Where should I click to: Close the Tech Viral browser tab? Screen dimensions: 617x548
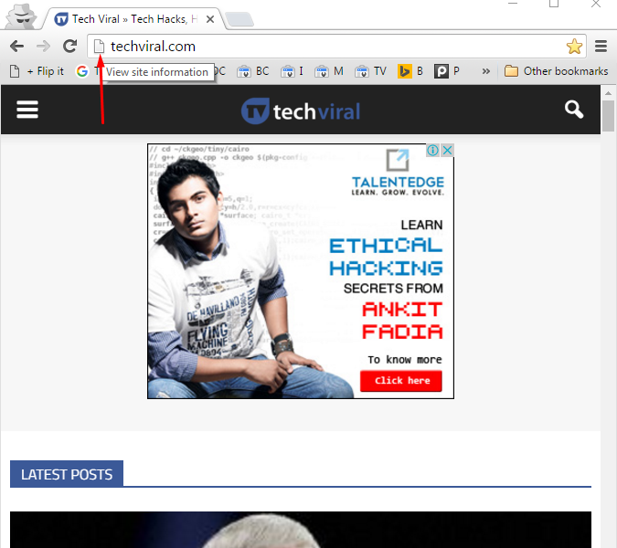coord(210,19)
